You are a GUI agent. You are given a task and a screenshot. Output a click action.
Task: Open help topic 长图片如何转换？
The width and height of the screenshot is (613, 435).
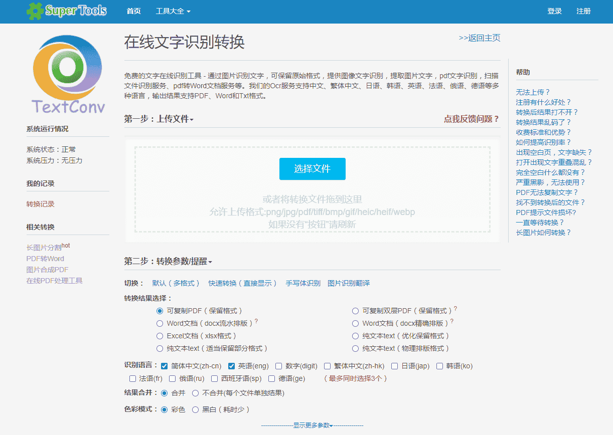[x=544, y=233]
